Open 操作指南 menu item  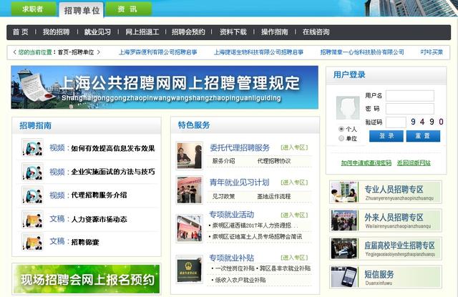click(275, 32)
